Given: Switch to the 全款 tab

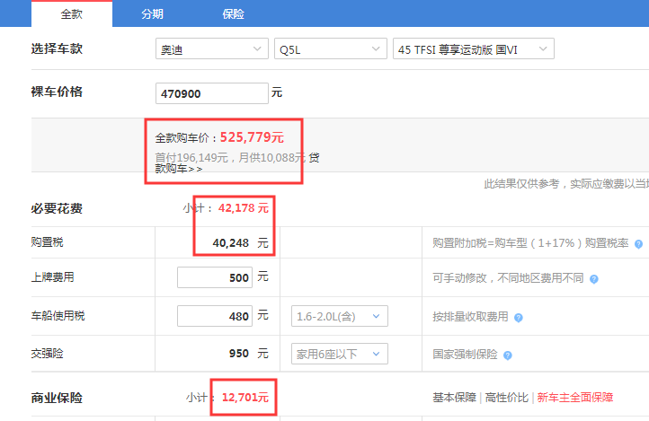Looking at the screenshot, I should (72, 13).
